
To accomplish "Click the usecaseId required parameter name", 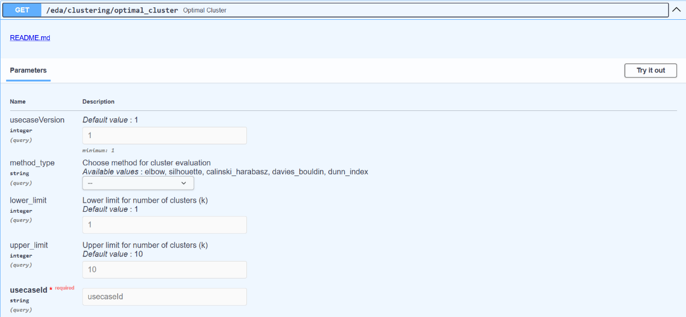I will point(29,290).
